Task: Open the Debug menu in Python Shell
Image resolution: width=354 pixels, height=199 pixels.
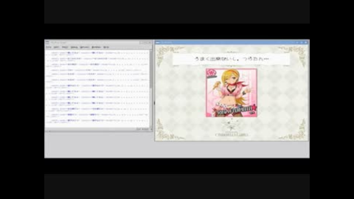Action: pyautogui.click(x=74, y=47)
